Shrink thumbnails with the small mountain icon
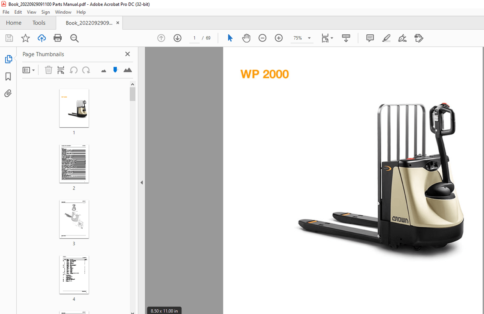The width and height of the screenshot is (484, 314). [103, 70]
